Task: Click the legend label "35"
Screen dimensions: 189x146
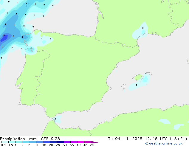Action: (72, 145)
